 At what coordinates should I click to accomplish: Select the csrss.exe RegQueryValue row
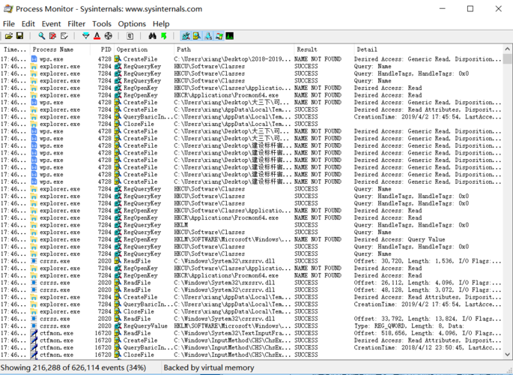coord(252,325)
